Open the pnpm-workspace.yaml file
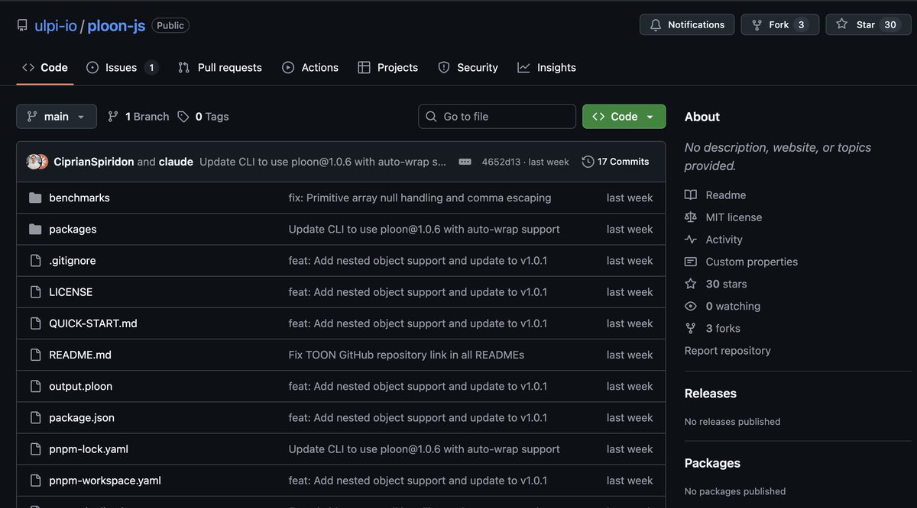Screen dimensions: 917x508 point(105,481)
